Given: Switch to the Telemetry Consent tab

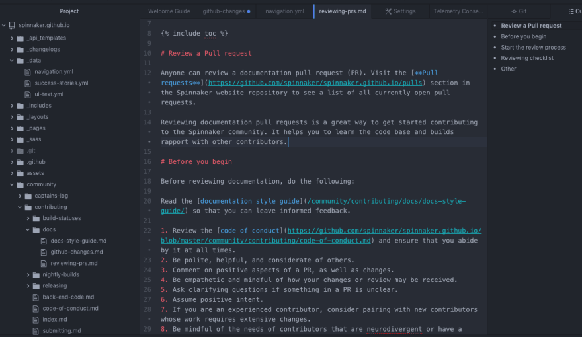Looking at the screenshot, I should pyautogui.click(x=458, y=11).
